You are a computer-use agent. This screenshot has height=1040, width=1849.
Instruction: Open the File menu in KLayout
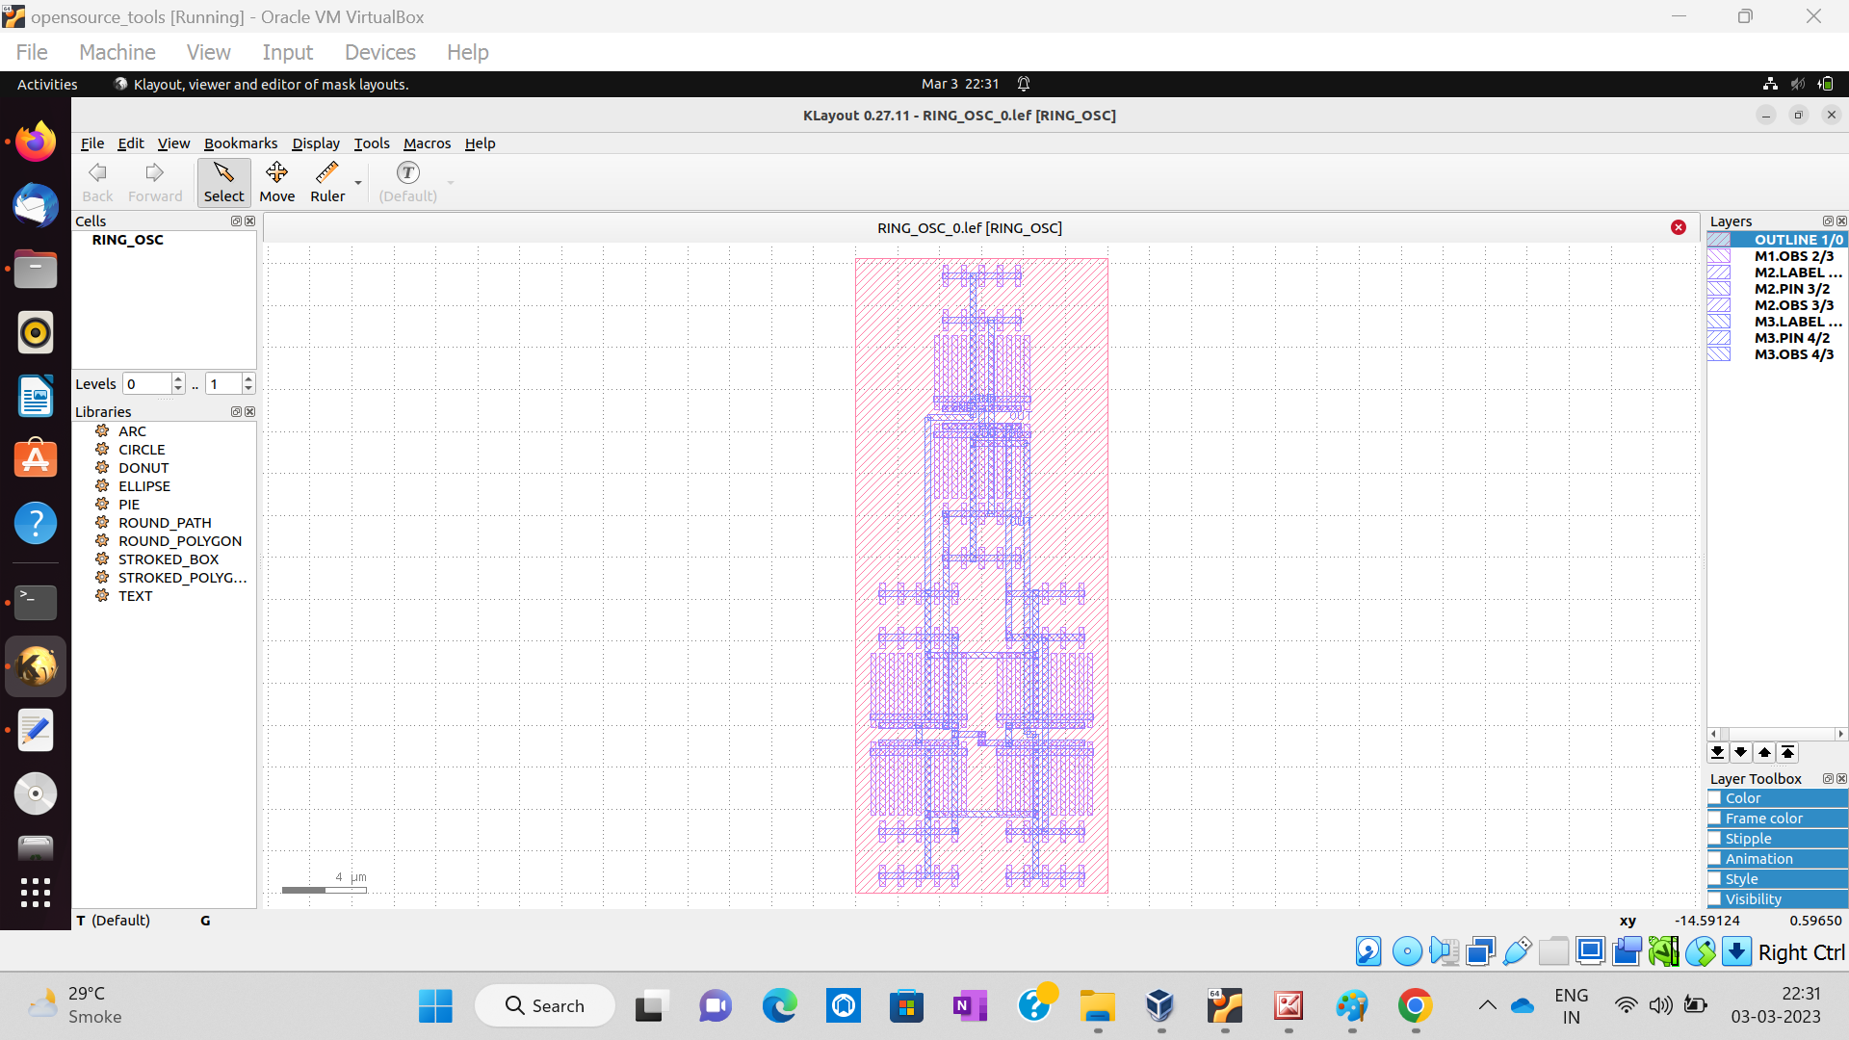tap(92, 143)
